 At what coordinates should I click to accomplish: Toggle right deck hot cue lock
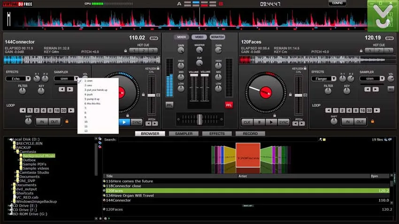pyautogui.click(x=361, y=51)
